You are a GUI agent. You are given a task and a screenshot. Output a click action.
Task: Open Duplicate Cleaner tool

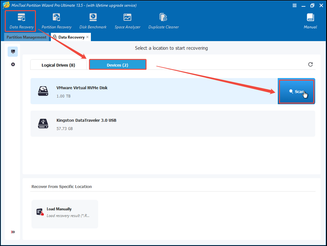(x=163, y=21)
